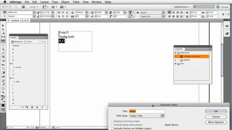The height and width of the screenshot is (130, 232).
Task: Click Generate Index icon in Index panel
Action: pyautogui.click(x=32, y=107)
